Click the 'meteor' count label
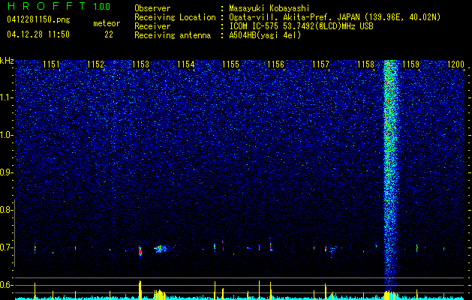 [x=107, y=23]
